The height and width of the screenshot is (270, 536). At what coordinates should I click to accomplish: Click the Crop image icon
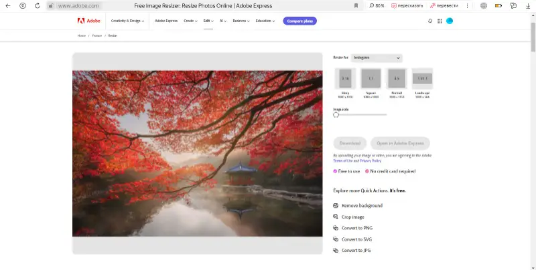pyautogui.click(x=336, y=217)
